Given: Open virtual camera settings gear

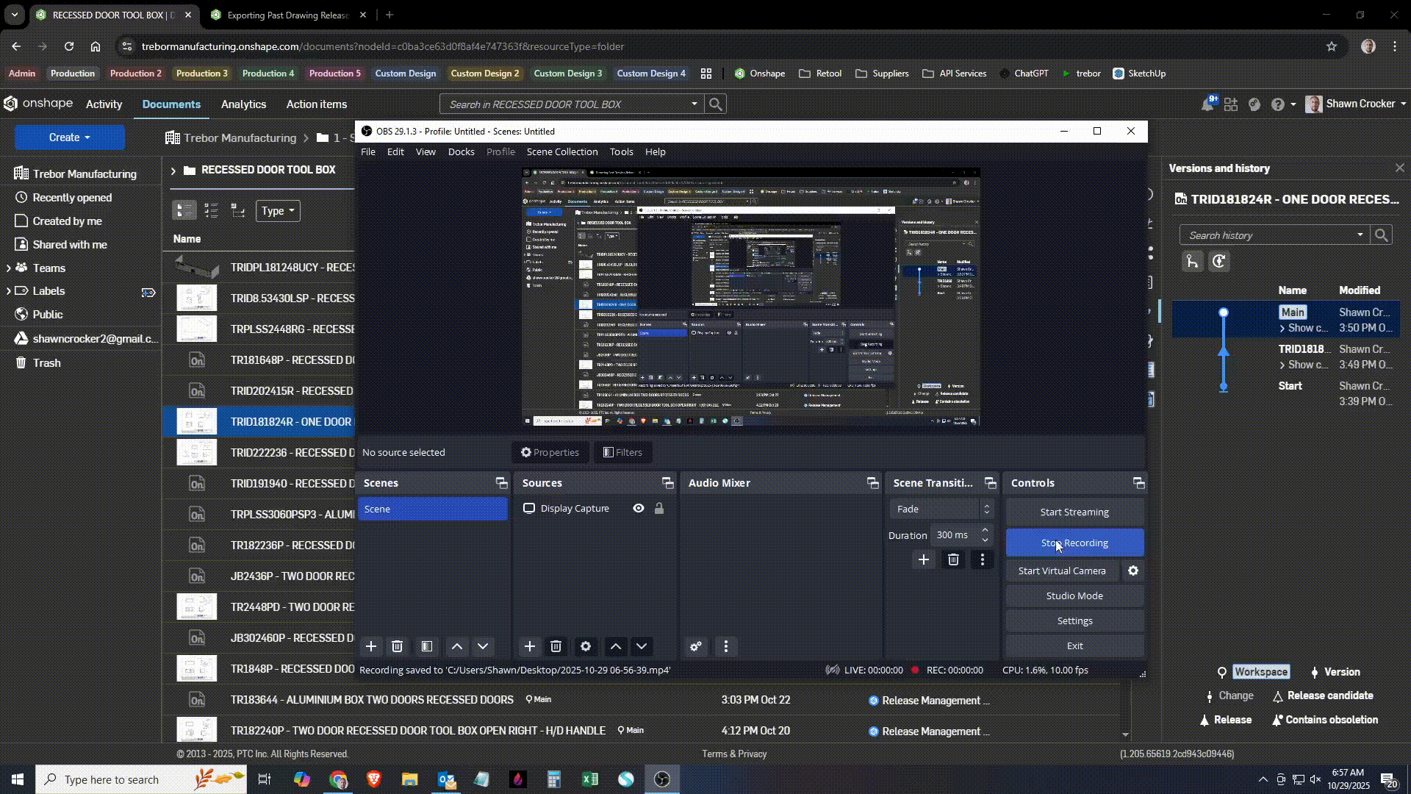Looking at the screenshot, I should [1133, 571].
